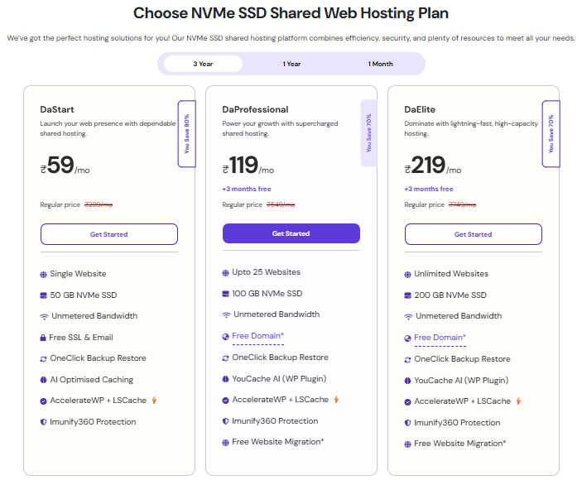Start the DaElite plan with Get Started
The width and height of the screenshot is (582, 480).
point(474,234)
